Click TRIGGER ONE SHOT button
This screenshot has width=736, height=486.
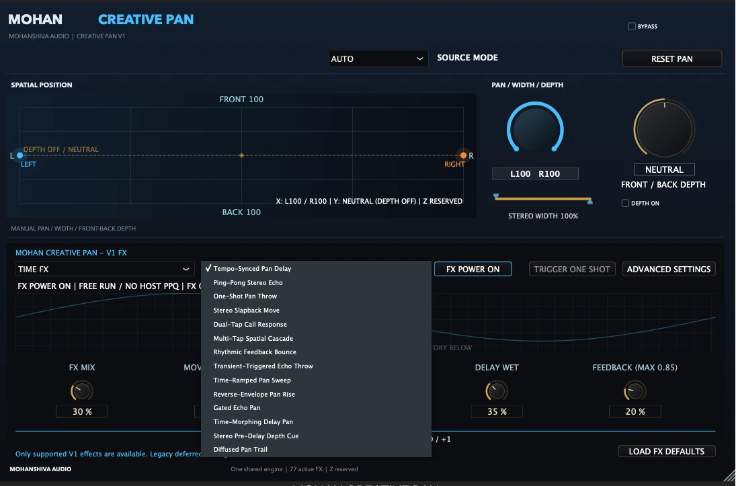(x=572, y=269)
